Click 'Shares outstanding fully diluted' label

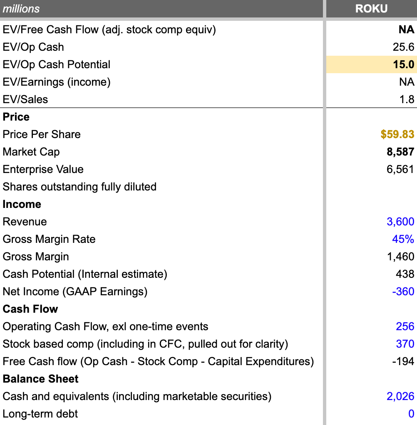79,187
